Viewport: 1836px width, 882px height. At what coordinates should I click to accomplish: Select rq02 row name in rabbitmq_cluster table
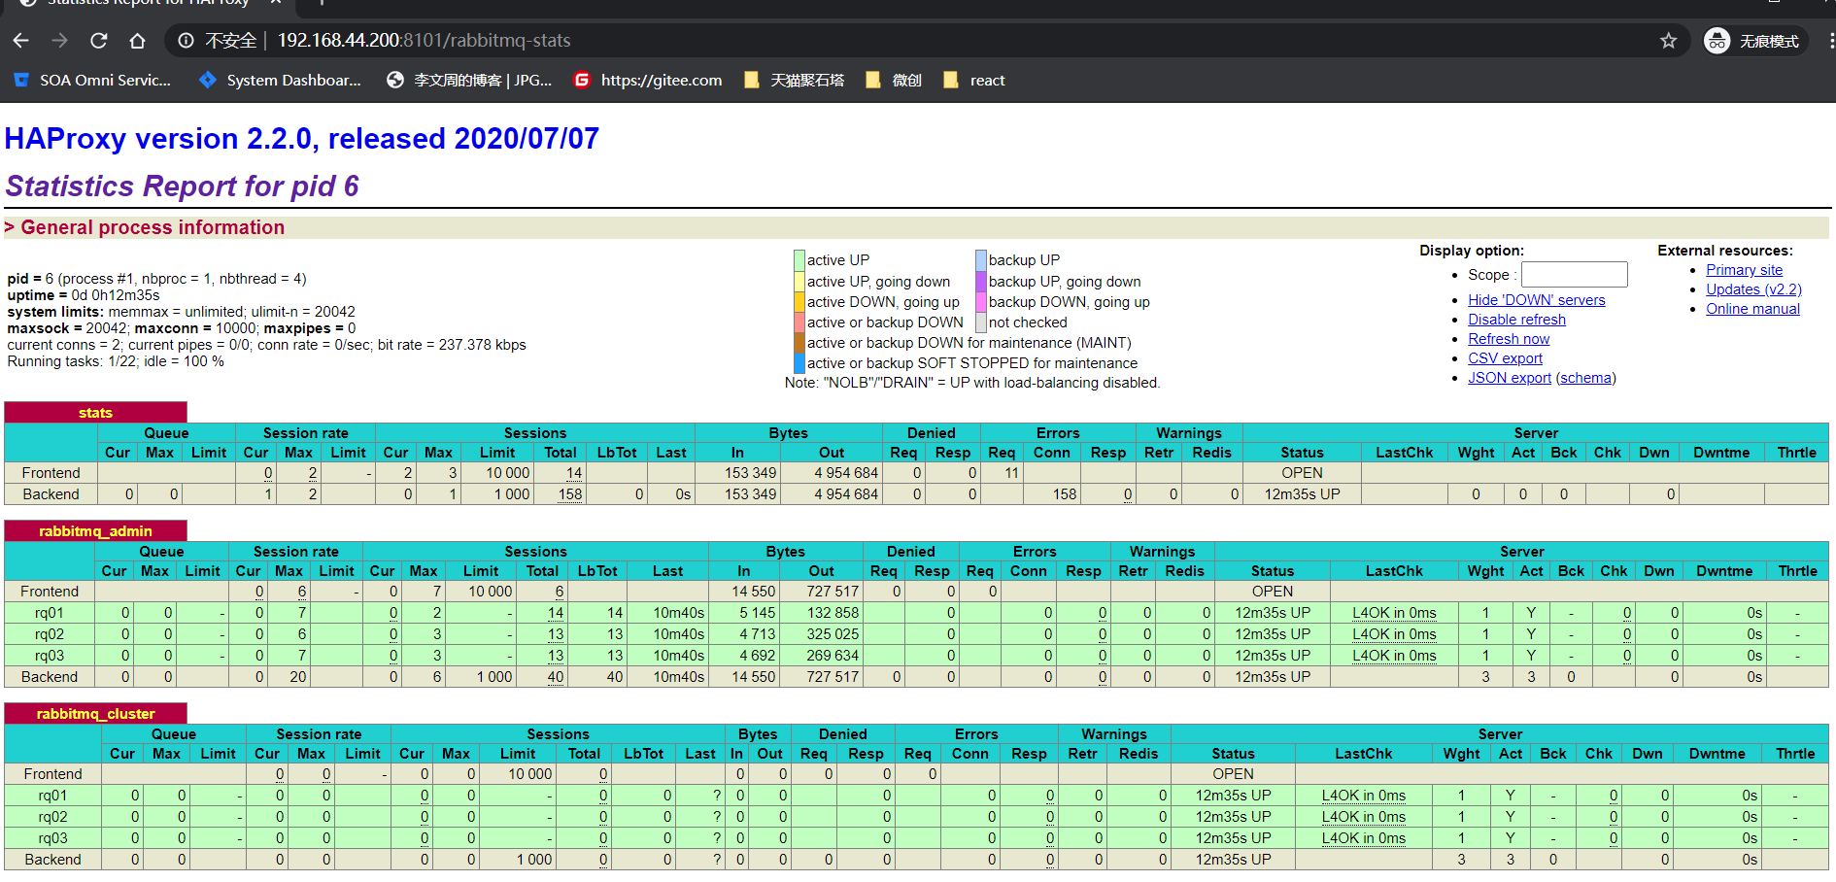tap(53, 817)
